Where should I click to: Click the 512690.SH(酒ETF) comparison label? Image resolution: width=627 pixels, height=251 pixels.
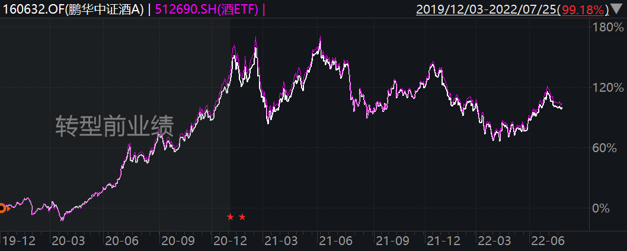coord(206,9)
